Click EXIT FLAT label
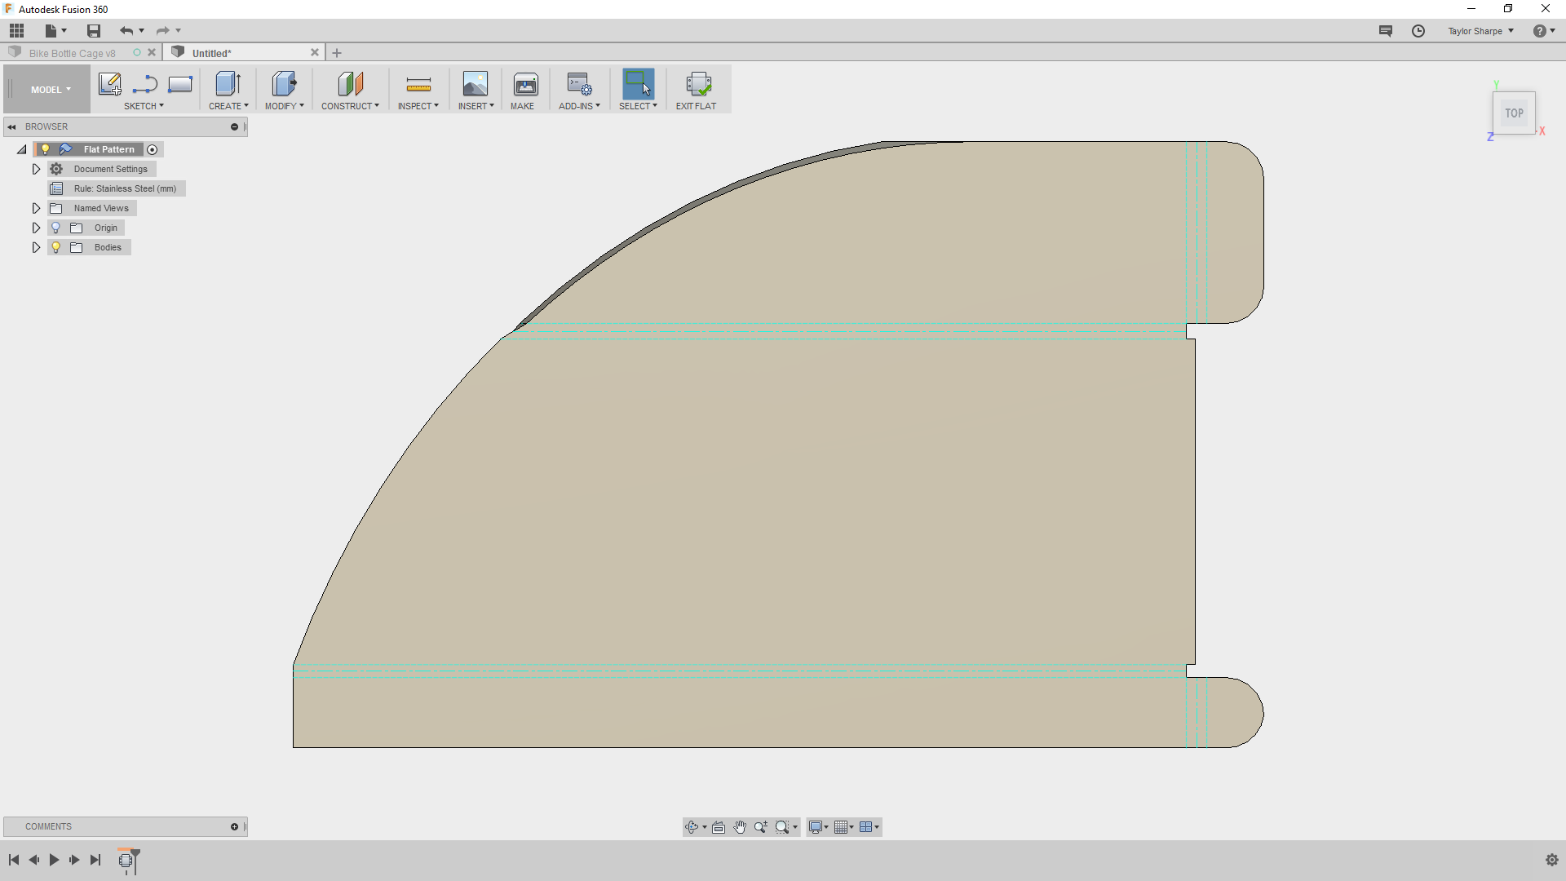The image size is (1566, 881). pyautogui.click(x=696, y=106)
